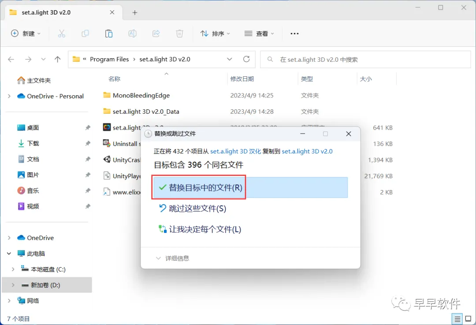The height and width of the screenshot is (325, 476).
Task: Open 音乐 music quick access item
Action: pos(28,191)
